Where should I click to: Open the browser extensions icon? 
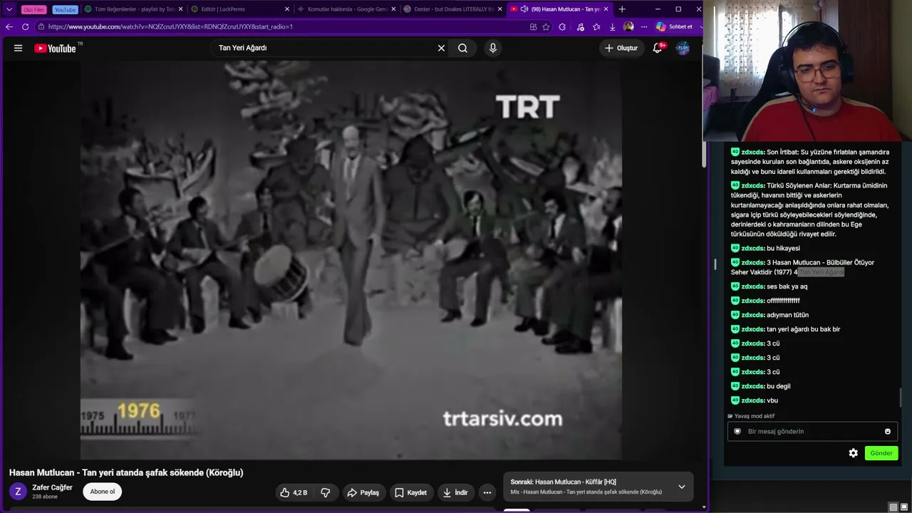[x=562, y=26]
